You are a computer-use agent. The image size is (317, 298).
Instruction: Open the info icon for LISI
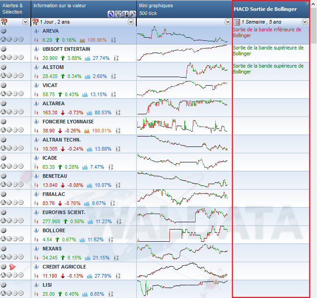click(x=36, y=285)
